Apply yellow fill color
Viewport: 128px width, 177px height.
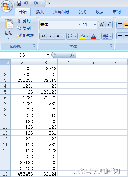click(83, 36)
